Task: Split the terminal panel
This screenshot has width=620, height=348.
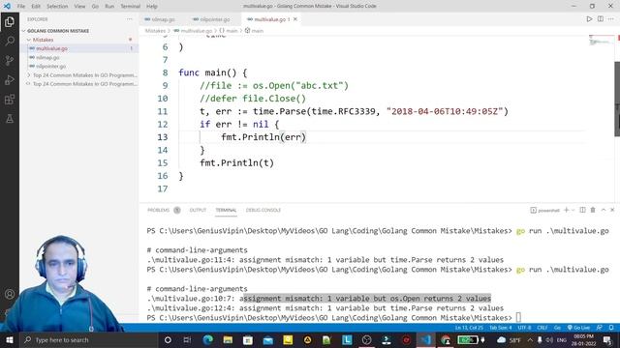Action: coord(582,210)
